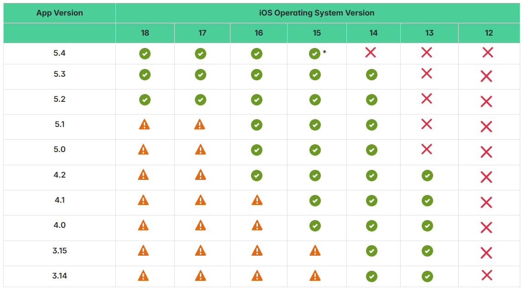Click the warning icon for 3.14 on iOS 17

coord(200,276)
